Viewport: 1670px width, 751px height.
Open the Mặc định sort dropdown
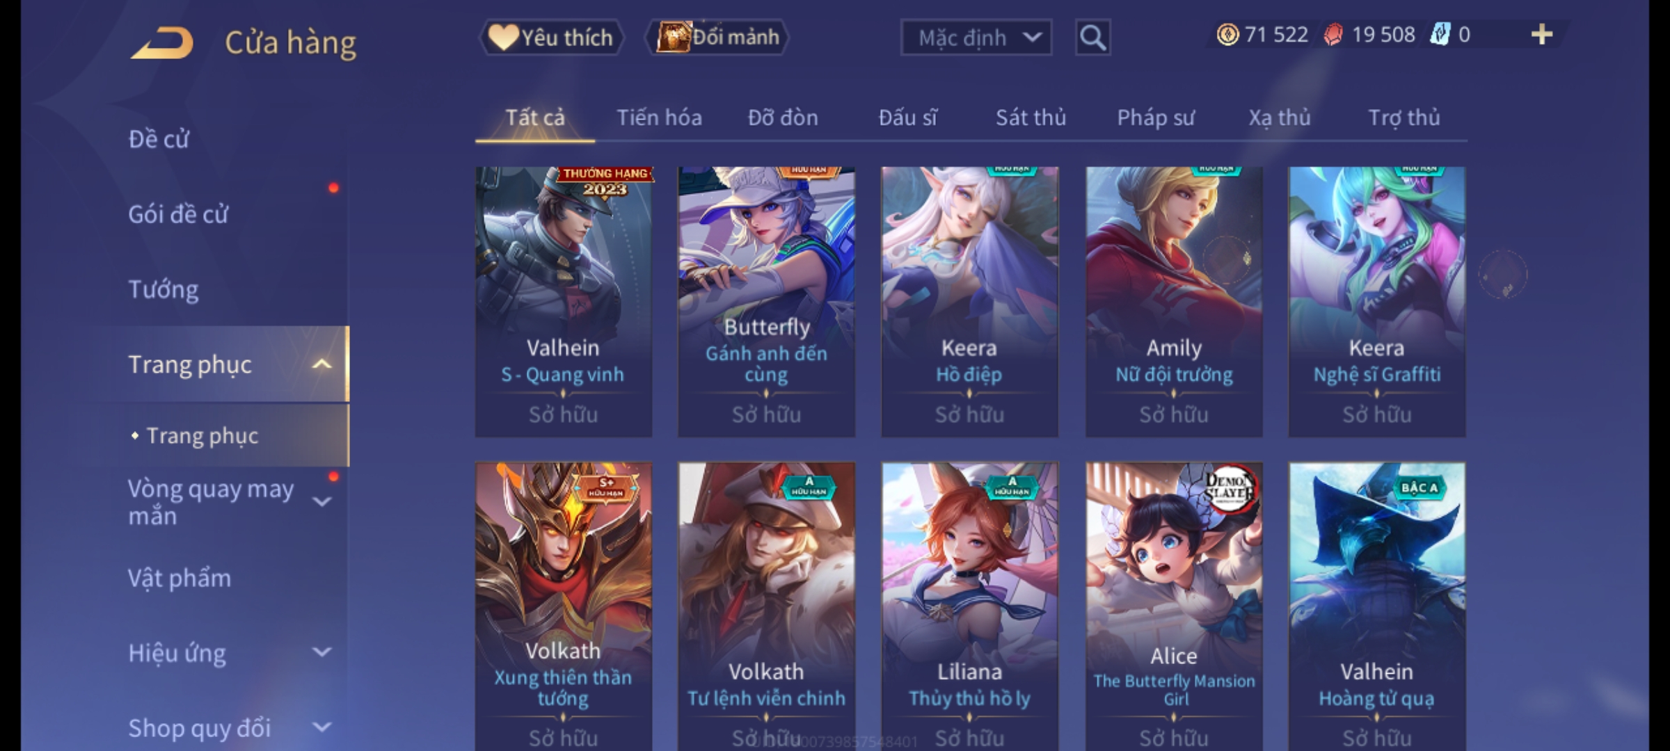coord(976,38)
